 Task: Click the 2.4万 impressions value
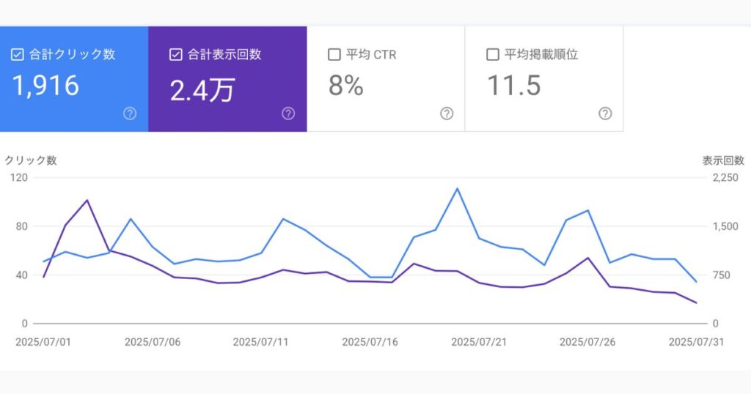pyautogui.click(x=202, y=90)
